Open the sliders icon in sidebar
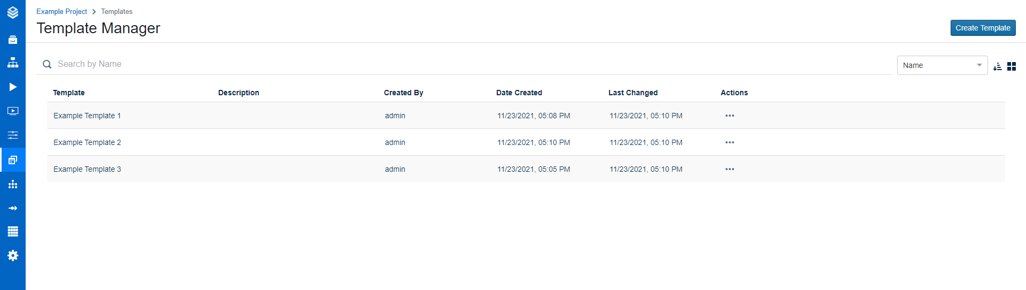Screen dimensions: 1026x290 (13, 135)
